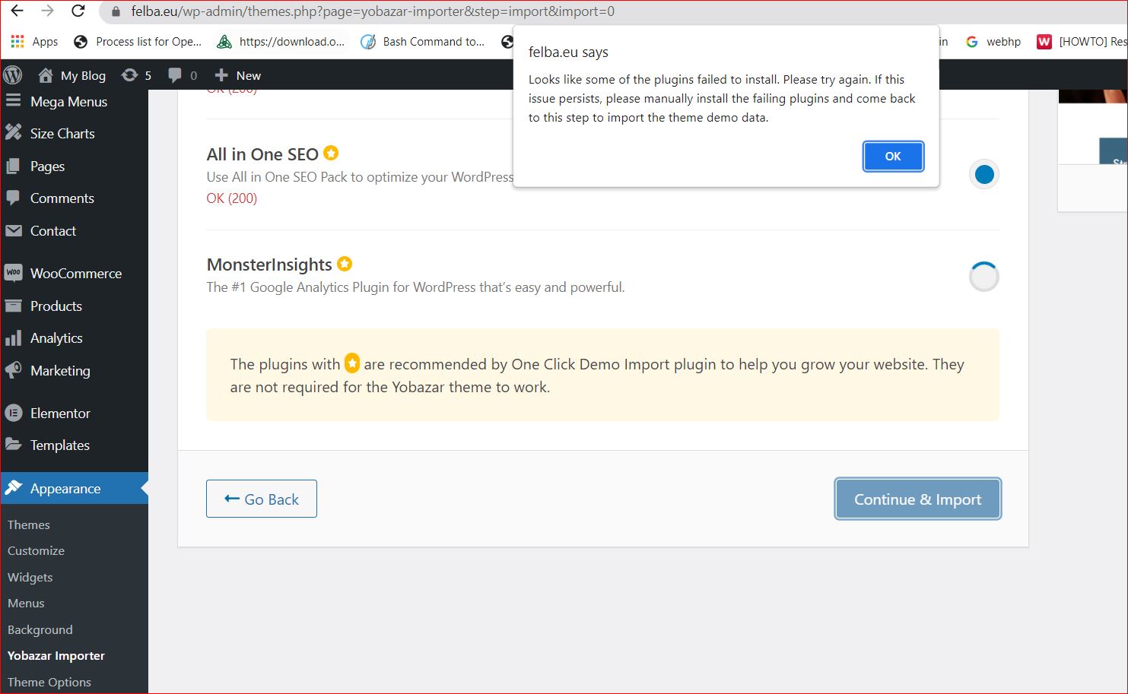Click the Go Back button
This screenshot has width=1128, height=694.
262,499
